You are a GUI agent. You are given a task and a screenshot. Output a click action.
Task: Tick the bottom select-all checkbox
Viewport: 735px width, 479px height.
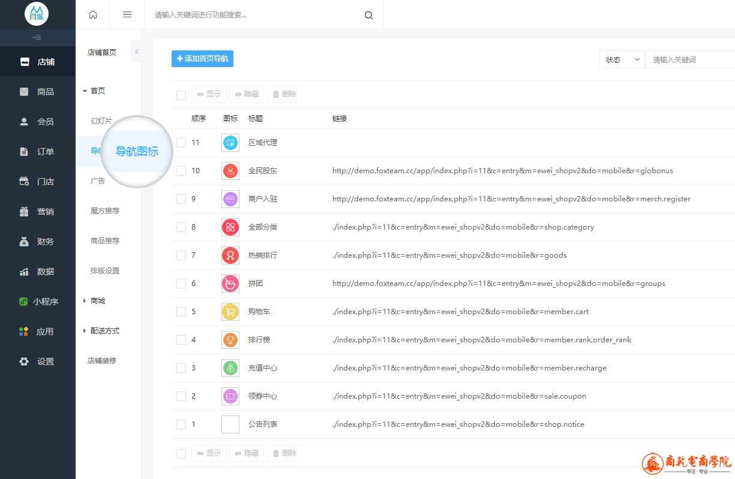coord(181,454)
